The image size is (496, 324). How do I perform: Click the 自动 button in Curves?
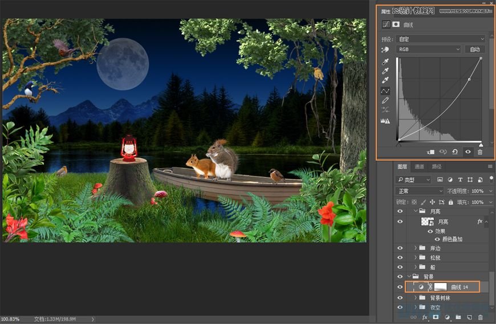(474, 50)
